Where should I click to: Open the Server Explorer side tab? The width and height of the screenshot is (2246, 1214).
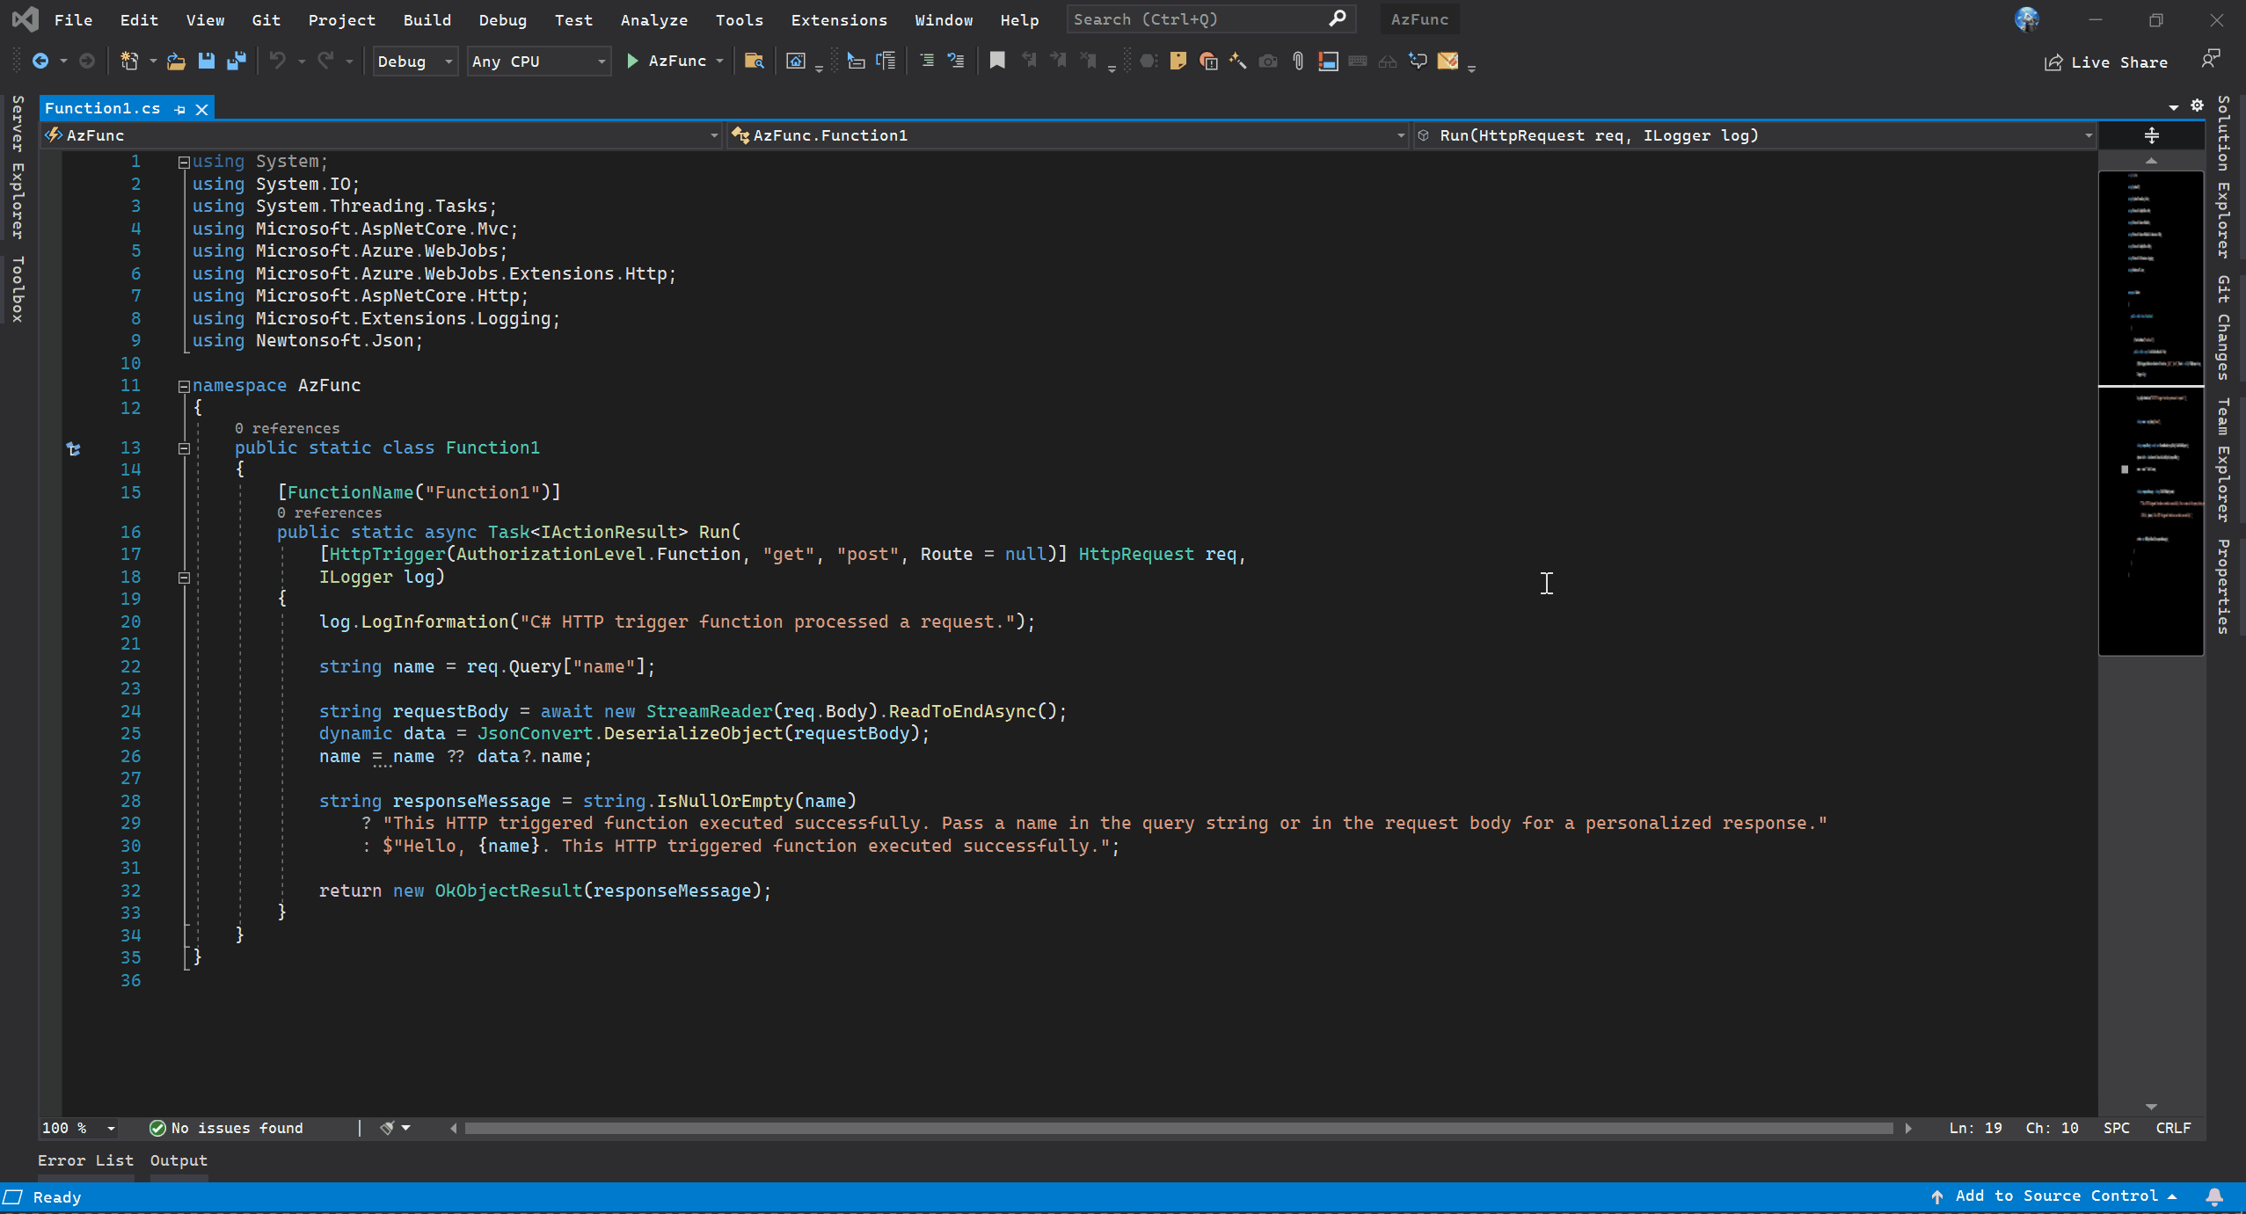[x=18, y=167]
